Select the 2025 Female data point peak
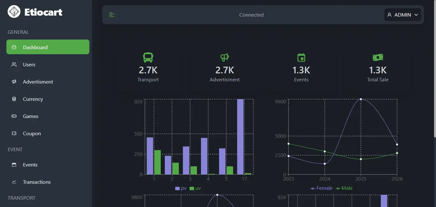 click(x=361, y=99)
